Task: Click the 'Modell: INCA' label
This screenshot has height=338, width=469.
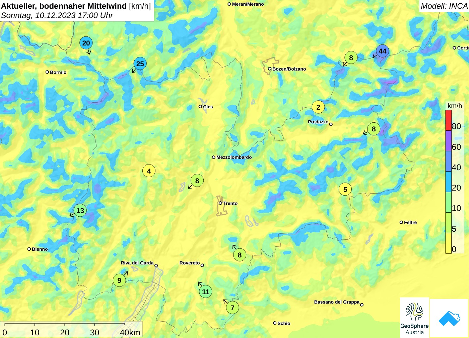Action: coord(444,6)
